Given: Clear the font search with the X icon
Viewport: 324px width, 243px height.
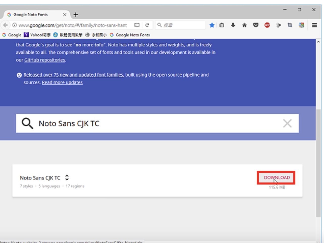Looking at the screenshot, I should point(287,124).
